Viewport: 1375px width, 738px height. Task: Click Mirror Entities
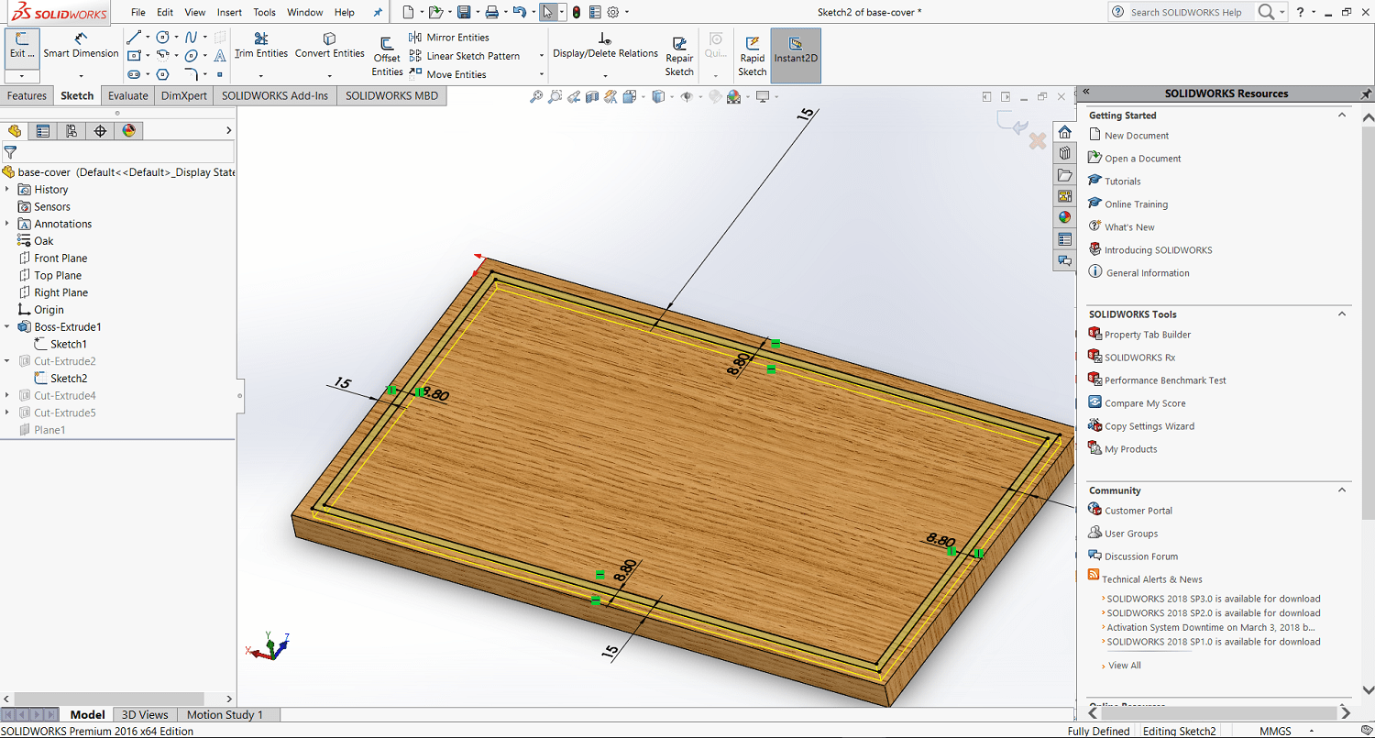448,38
